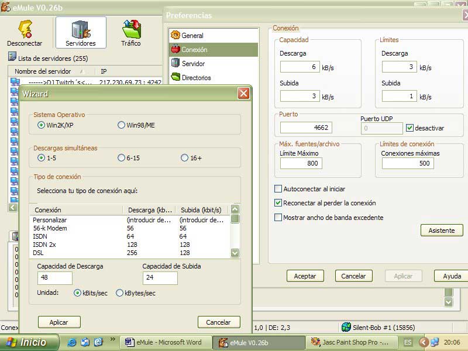Click the Límites Subida input field
This screenshot has width=468, height=351.
(x=399, y=96)
